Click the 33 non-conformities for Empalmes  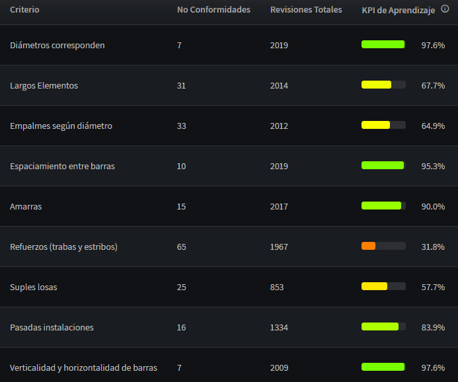click(x=181, y=126)
